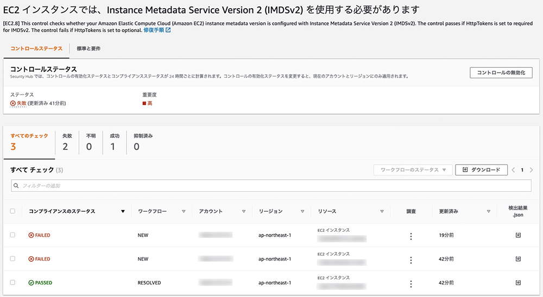Click the PASSED status label
The width and height of the screenshot is (543, 297).
pos(40,283)
